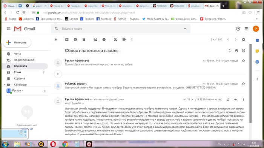Click the Начать чат link

27,129
